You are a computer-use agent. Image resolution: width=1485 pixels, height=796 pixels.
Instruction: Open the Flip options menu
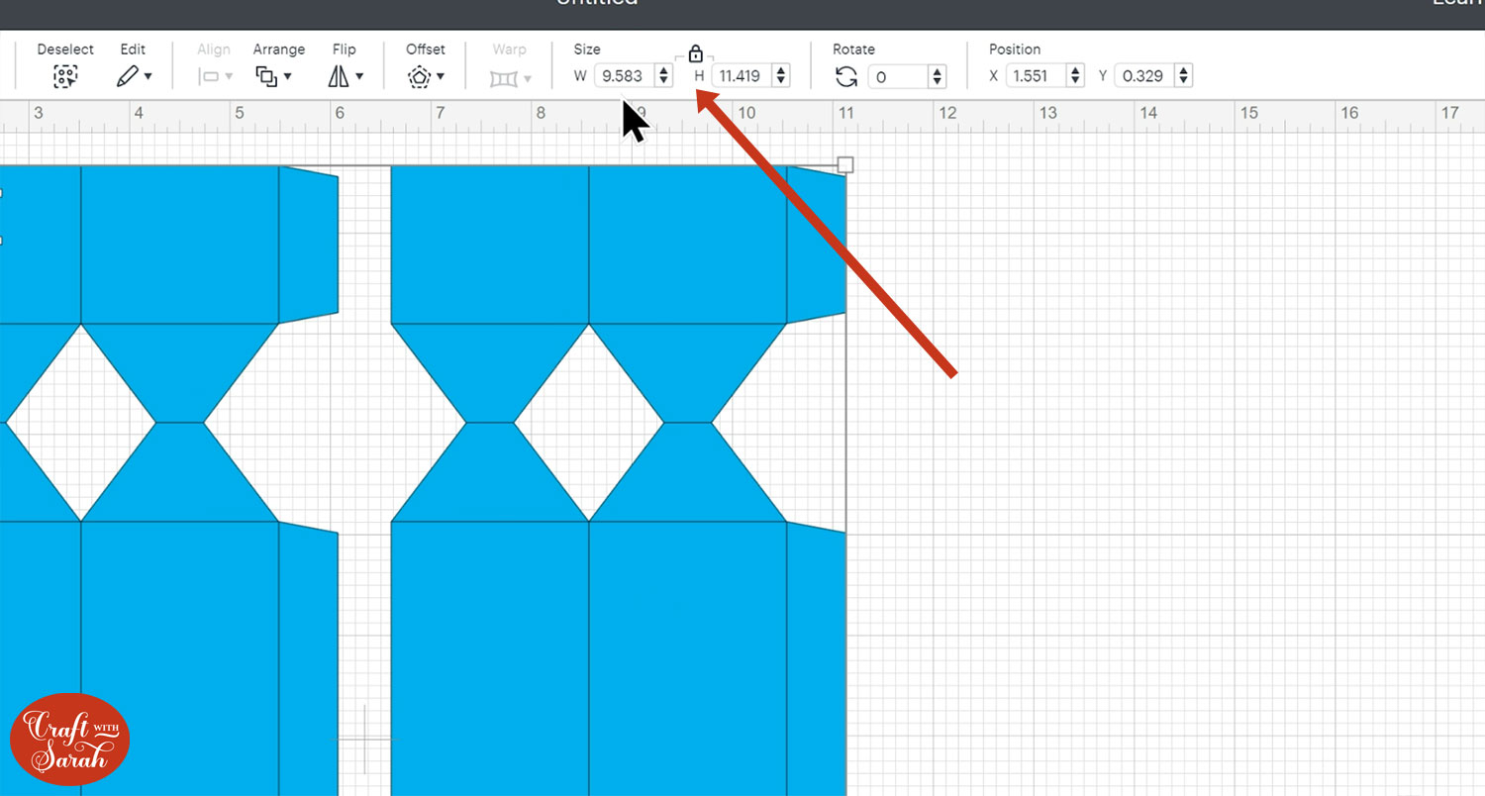tap(346, 76)
